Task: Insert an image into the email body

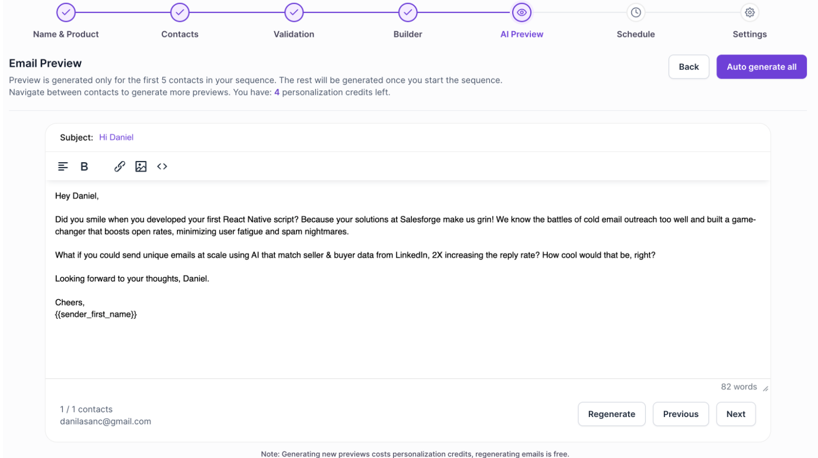Action: (x=141, y=166)
